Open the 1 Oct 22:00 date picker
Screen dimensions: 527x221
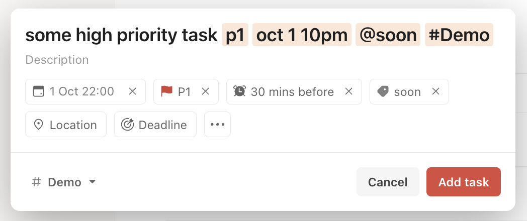[x=81, y=91]
